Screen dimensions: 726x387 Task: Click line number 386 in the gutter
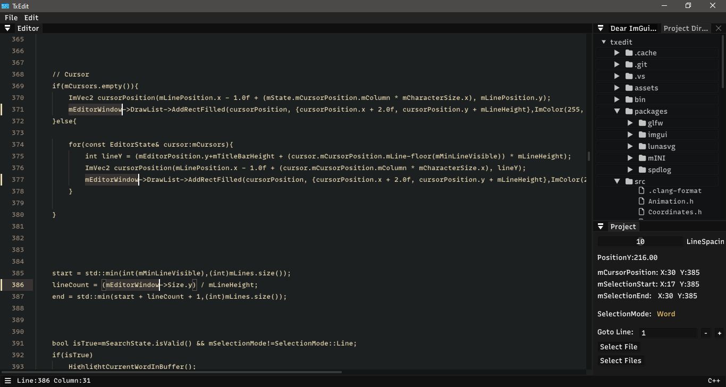[18, 285]
